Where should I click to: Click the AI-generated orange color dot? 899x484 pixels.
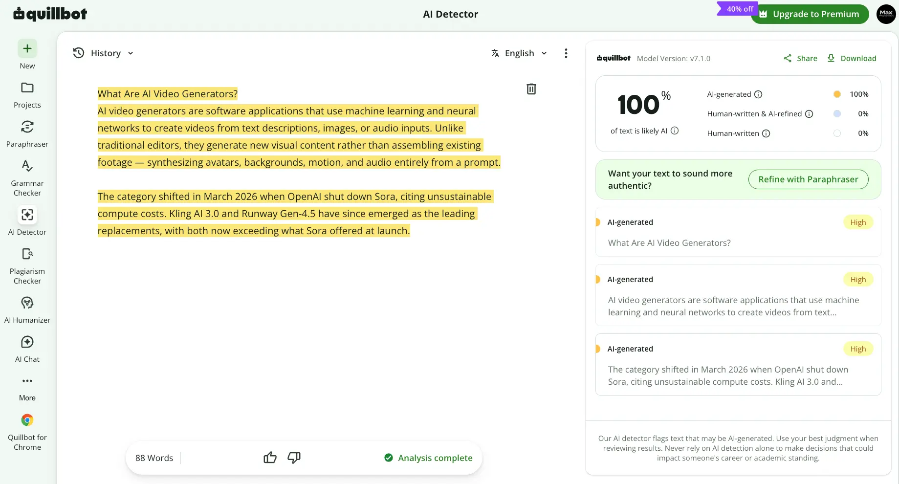837,94
